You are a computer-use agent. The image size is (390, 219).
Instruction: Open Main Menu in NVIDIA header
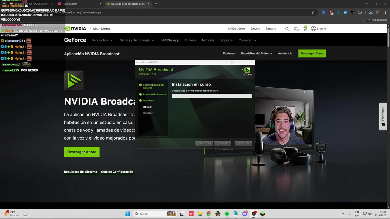click(x=101, y=29)
